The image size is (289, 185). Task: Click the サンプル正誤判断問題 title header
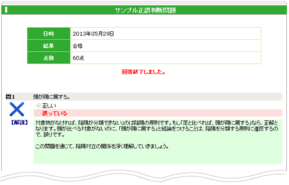click(x=145, y=10)
